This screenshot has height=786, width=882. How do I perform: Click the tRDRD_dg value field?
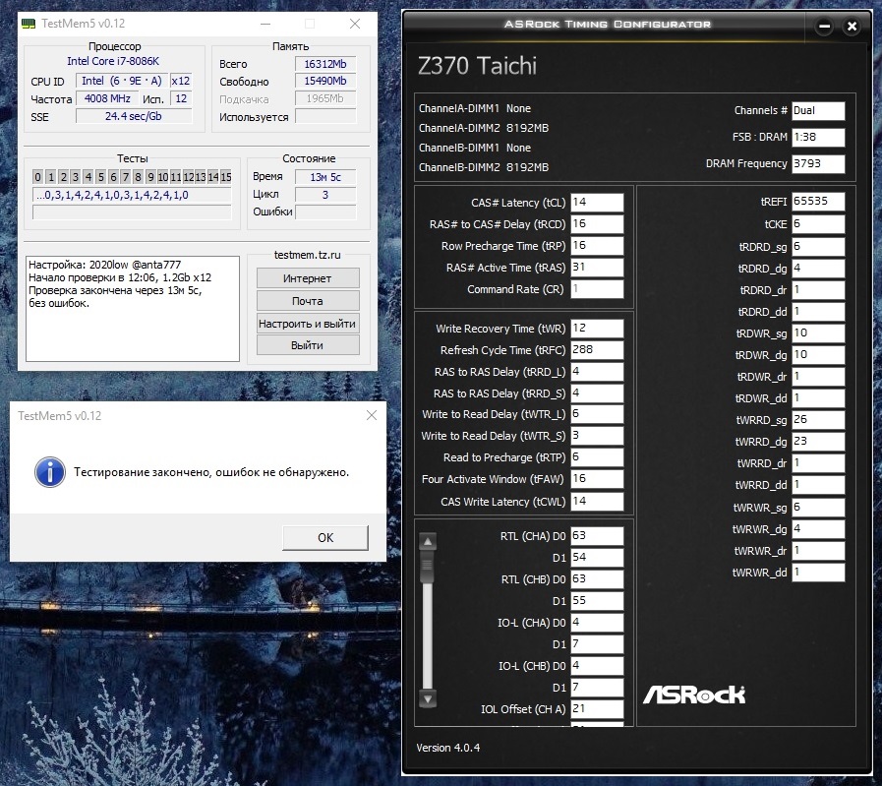818,269
